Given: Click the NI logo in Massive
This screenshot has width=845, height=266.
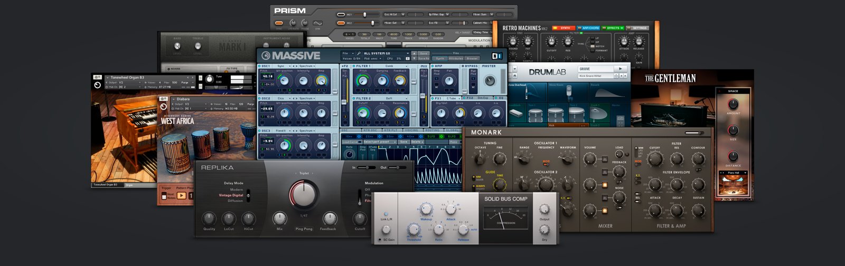Looking at the screenshot, I should [497, 56].
